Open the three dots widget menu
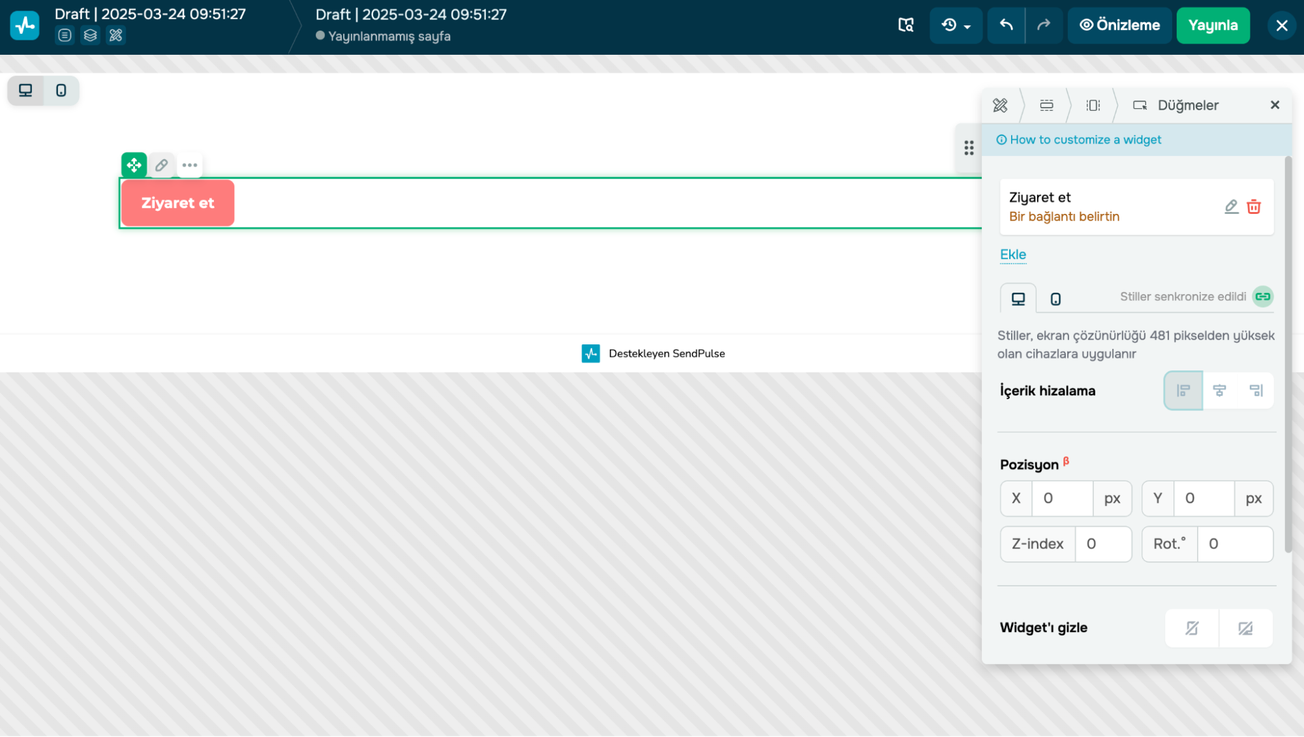 (190, 165)
